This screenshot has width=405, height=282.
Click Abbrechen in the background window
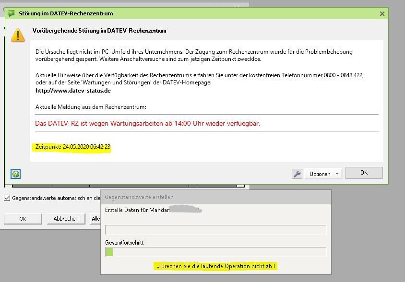pos(66,219)
